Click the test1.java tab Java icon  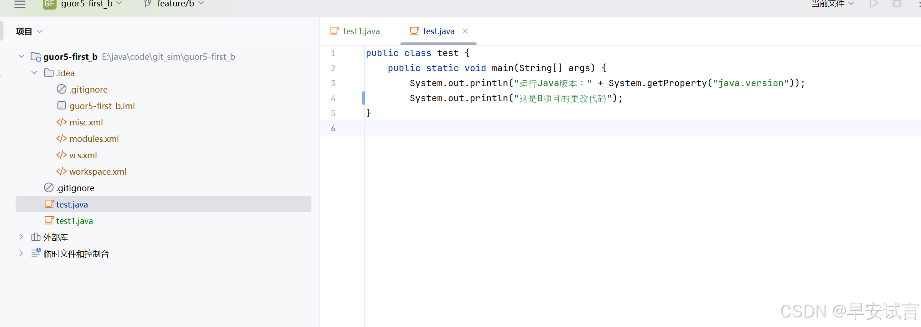pyautogui.click(x=334, y=31)
